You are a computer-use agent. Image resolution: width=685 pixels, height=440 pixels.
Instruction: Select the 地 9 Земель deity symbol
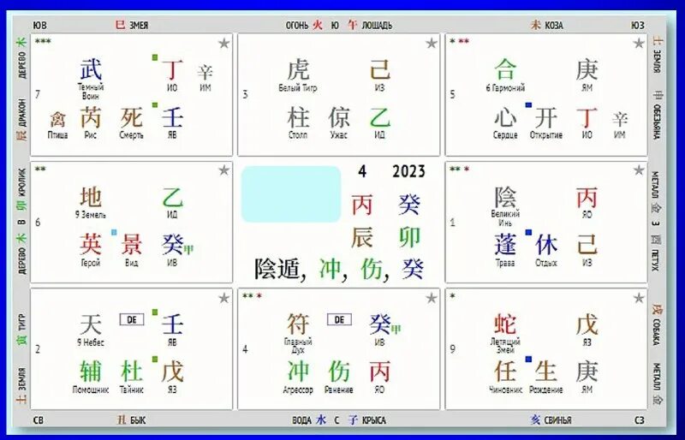[91, 197]
